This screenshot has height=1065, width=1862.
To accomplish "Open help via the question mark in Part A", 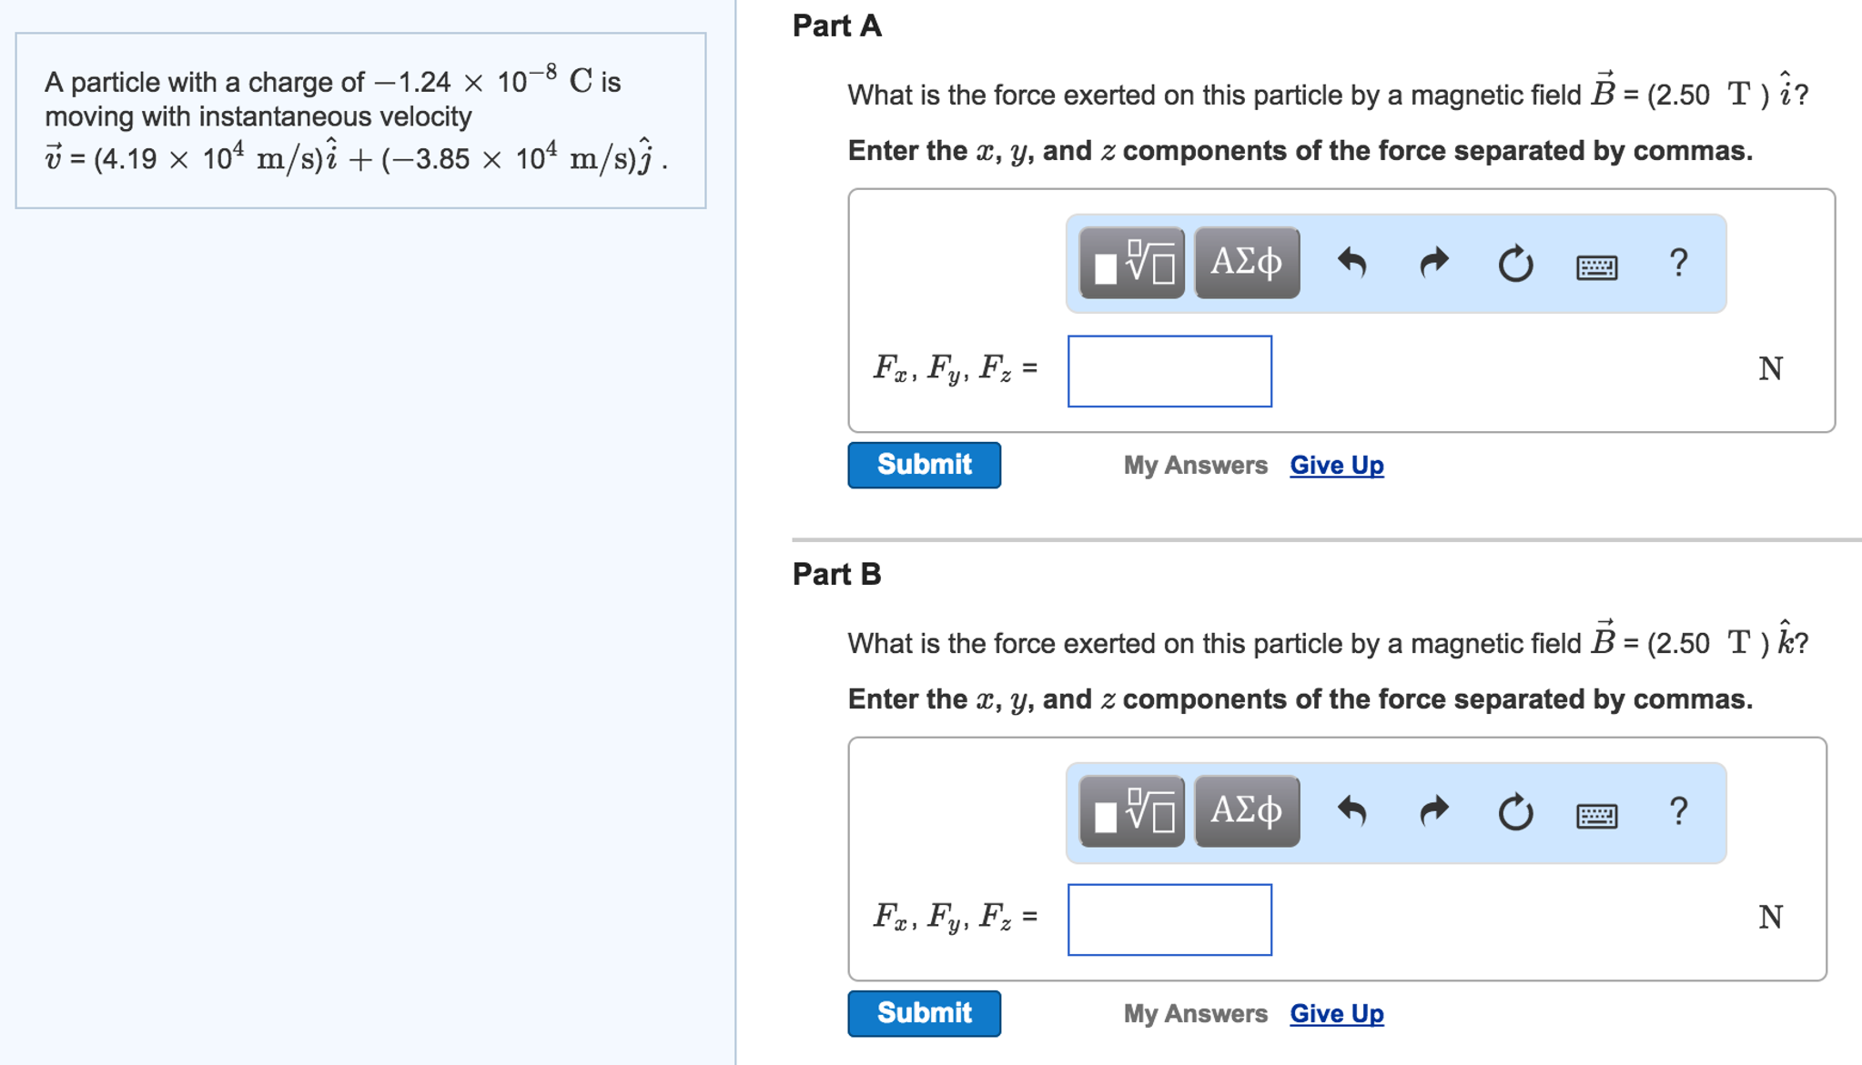I will point(1676,264).
